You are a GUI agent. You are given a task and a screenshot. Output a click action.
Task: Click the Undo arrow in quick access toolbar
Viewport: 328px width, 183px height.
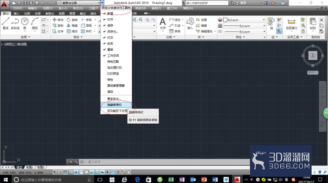[x=43, y=3]
